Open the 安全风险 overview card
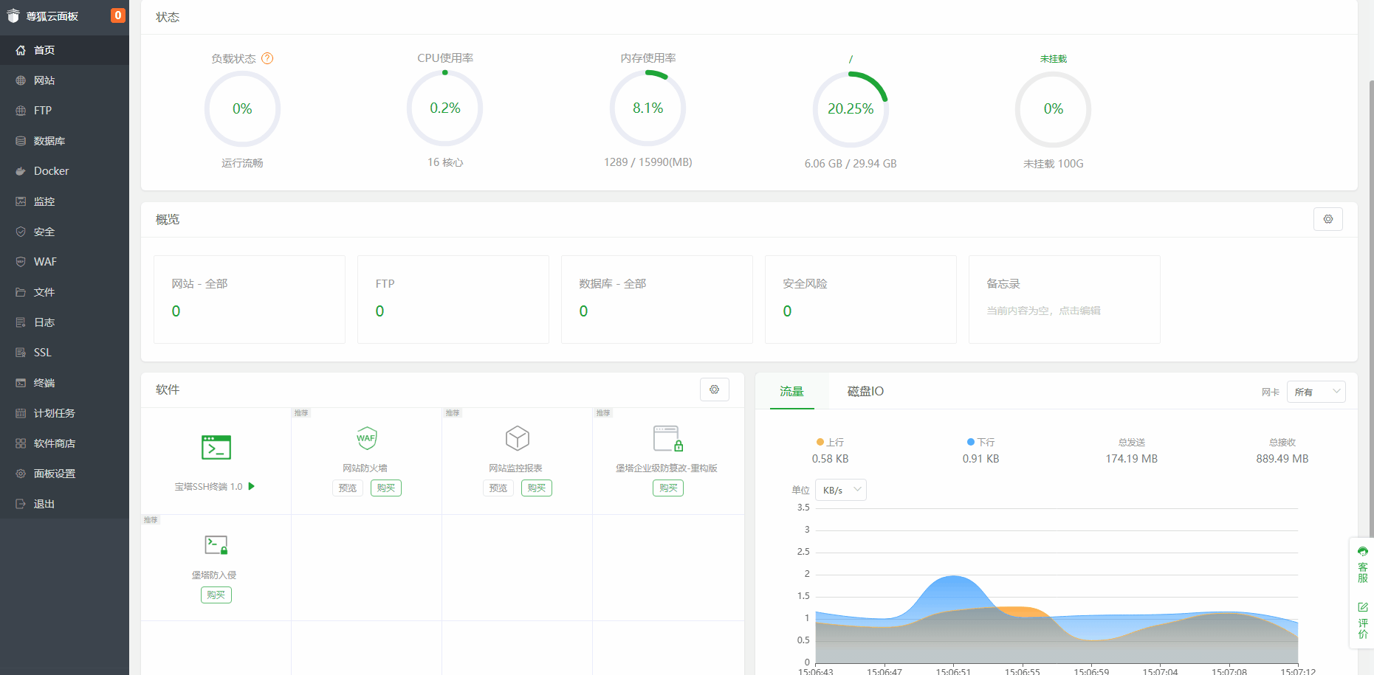This screenshot has width=1374, height=675. pyautogui.click(x=861, y=300)
